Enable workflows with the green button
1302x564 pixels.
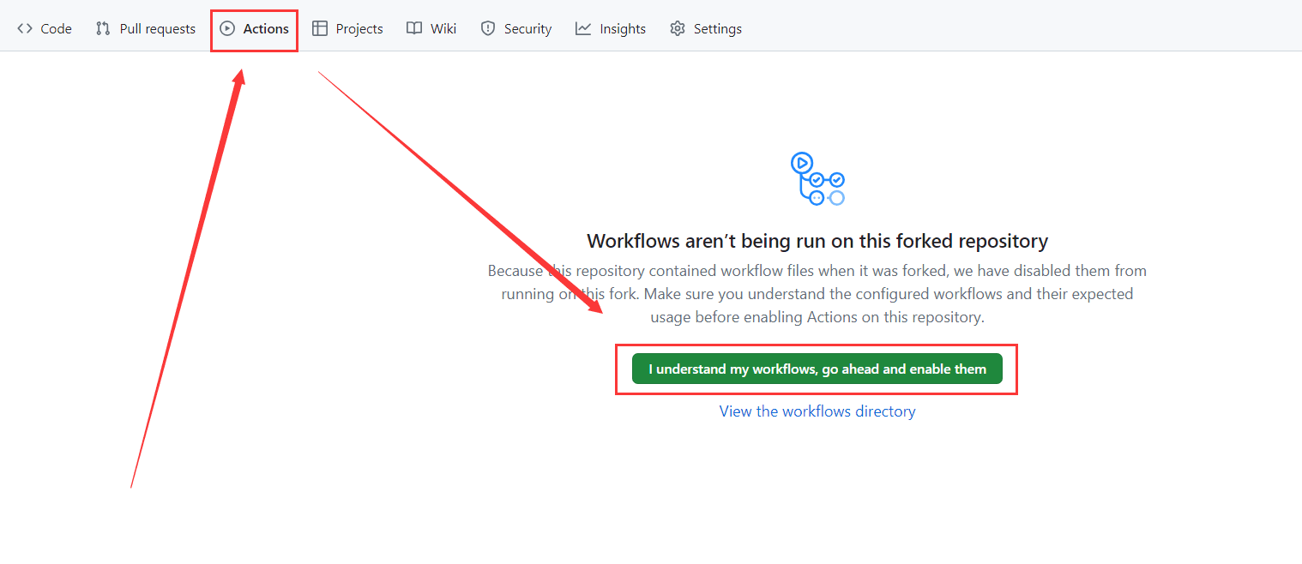point(817,369)
